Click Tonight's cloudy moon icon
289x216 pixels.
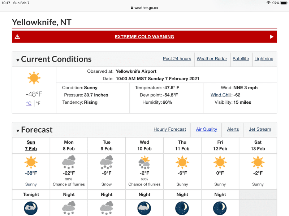click(31, 208)
